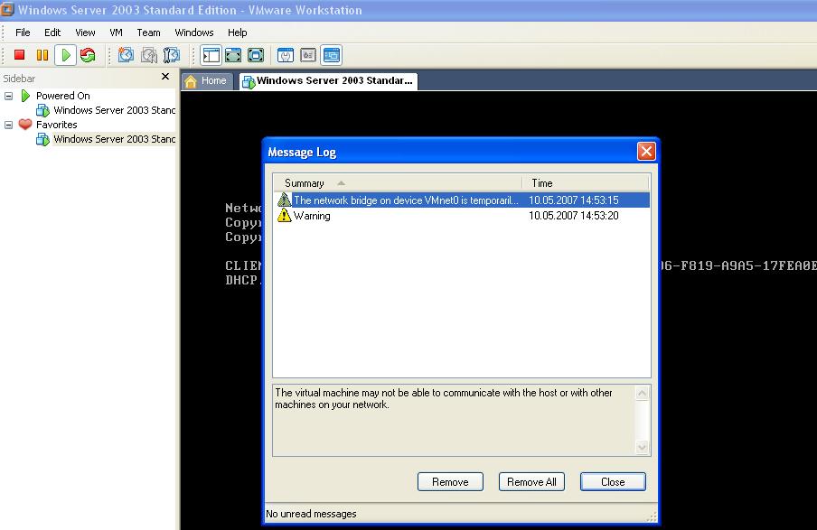This screenshot has height=530, width=817.
Task: Click the Message Log resize grip corner
Action: [x=652, y=516]
